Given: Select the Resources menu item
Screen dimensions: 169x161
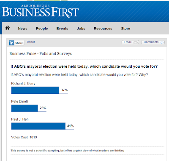Looking at the screenshot, I should (103, 29).
